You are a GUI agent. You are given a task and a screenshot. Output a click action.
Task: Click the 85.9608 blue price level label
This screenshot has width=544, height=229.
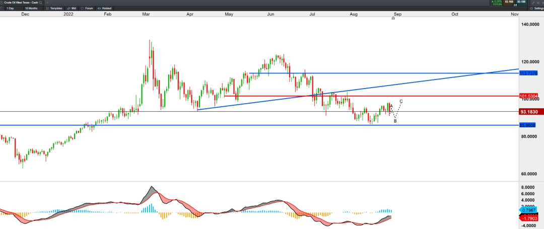click(527, 125)
